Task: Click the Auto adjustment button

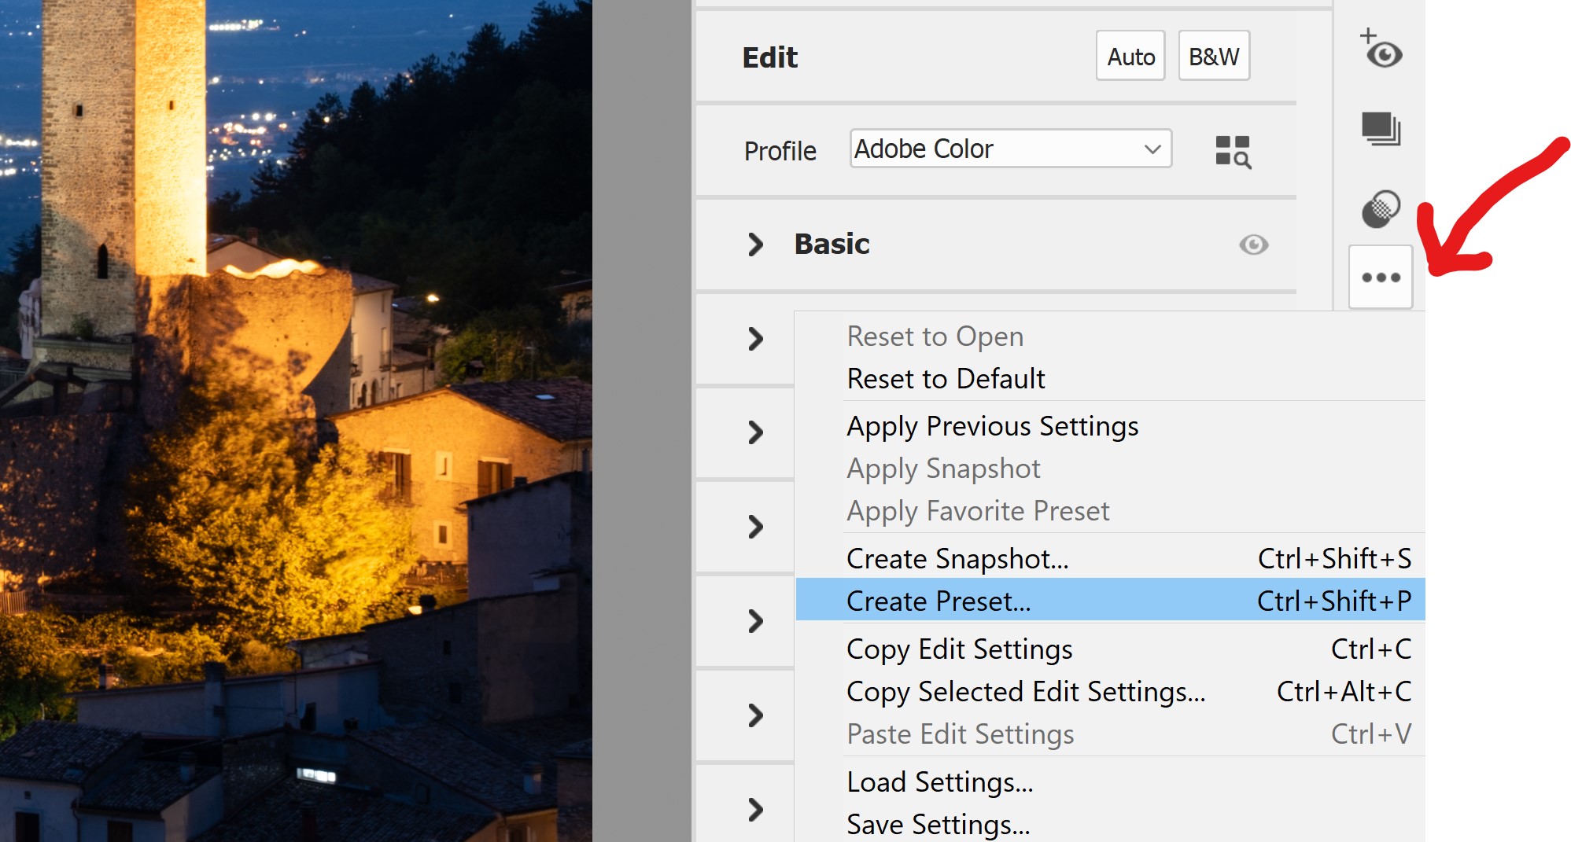Action: (1130, 56)
